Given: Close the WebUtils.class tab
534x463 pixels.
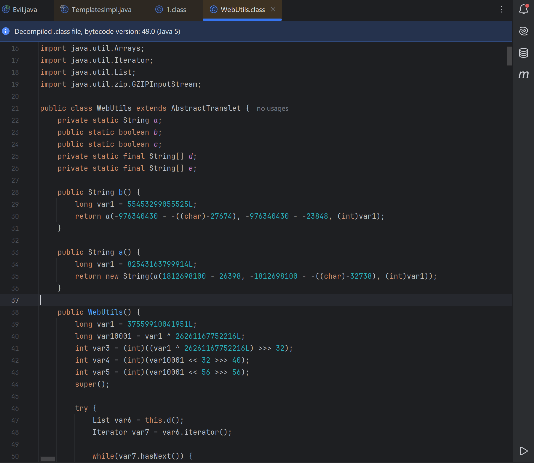Looking at the screenshot, I should click(x=273, y=10).
